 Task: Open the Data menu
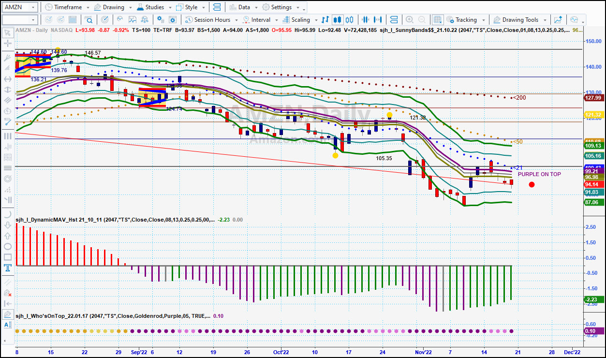point(242,7)
